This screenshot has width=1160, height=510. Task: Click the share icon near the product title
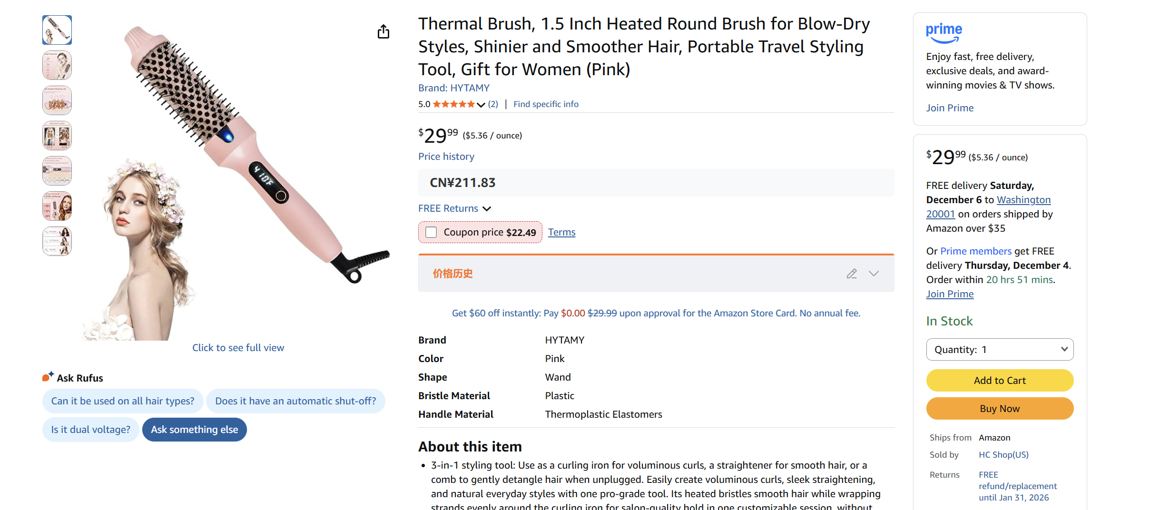(x=383, y=31)
